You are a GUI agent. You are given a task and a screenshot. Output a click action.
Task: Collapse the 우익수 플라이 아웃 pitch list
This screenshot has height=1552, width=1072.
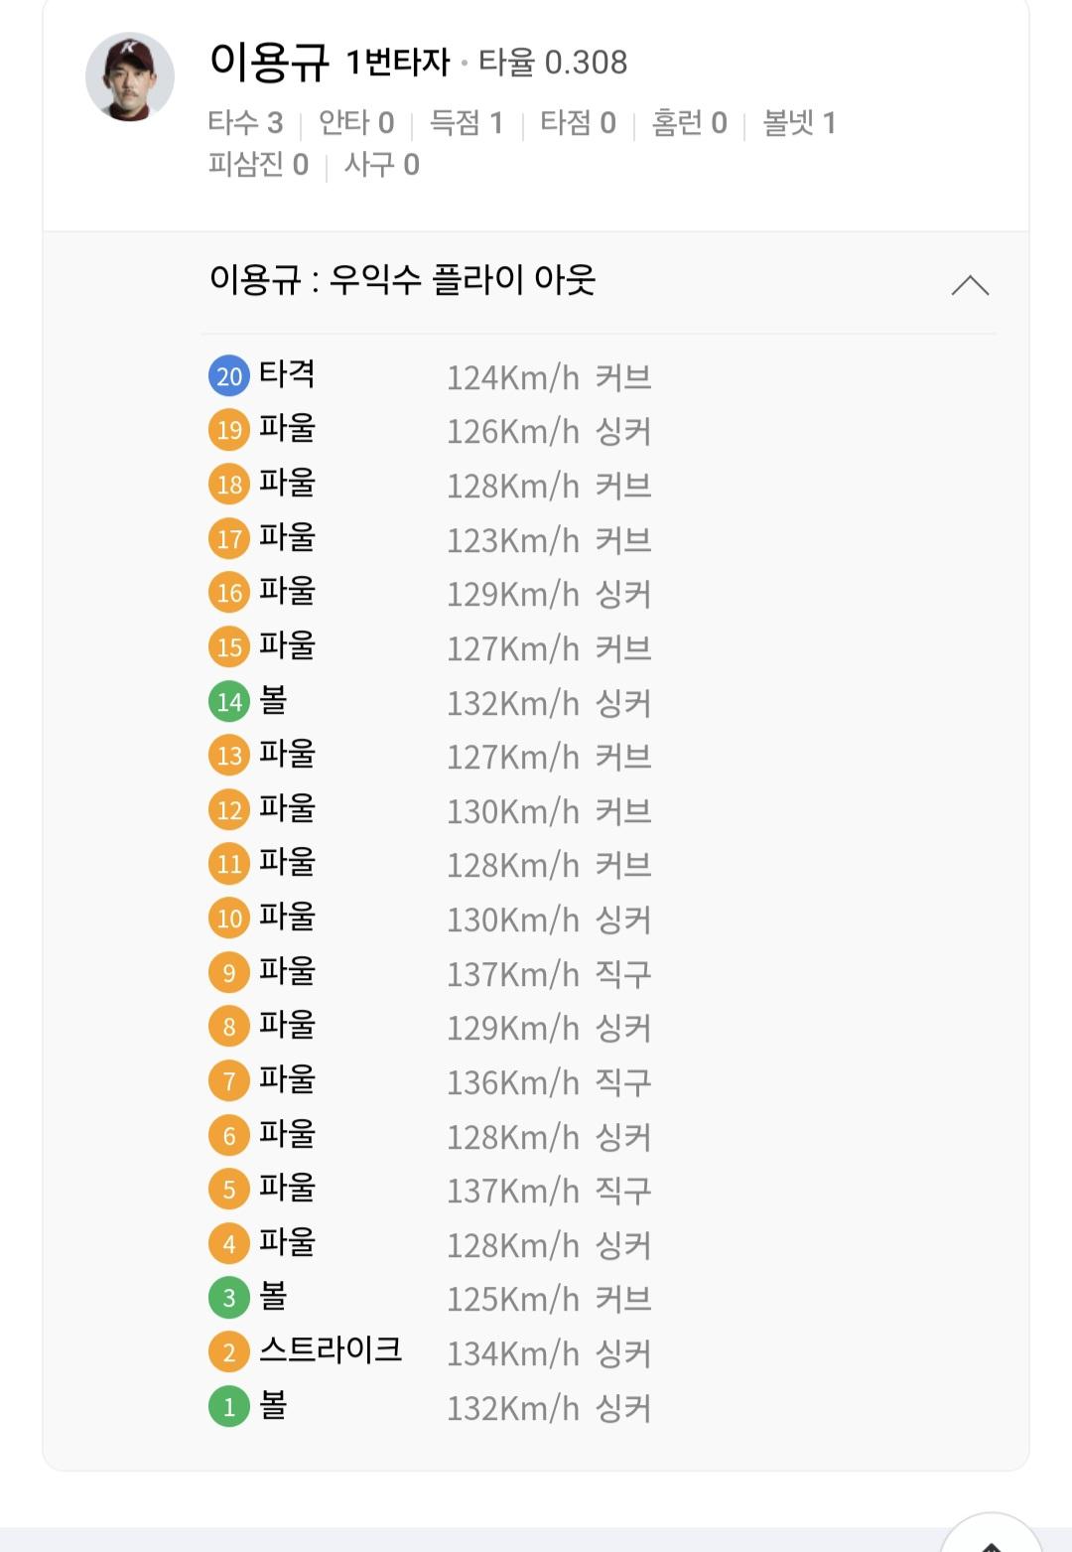click(x=970, y=286)
